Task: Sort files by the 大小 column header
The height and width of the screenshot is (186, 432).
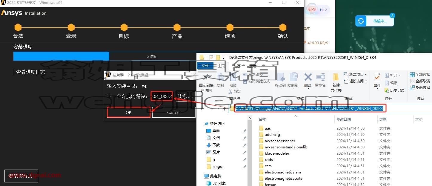Action: click(419, 119)
